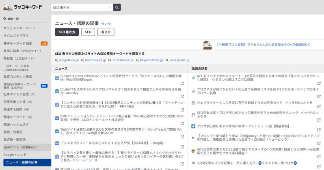Open external link icon for 3,000文字のブログ article
Image resolution: width=324 pixels, height=170 pixels.
click(319, 166)
